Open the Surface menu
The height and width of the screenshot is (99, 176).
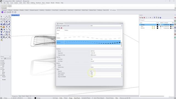(x=16, y=3)
